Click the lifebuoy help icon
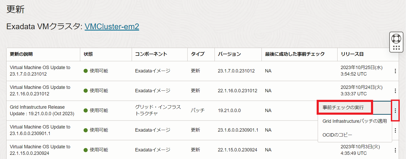This screenshot has width=406, height=159. [396, 39]
